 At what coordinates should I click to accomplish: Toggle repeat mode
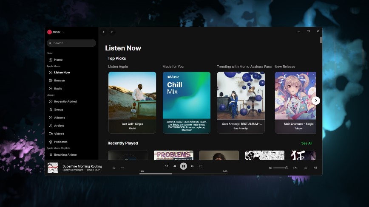(201, 166)
